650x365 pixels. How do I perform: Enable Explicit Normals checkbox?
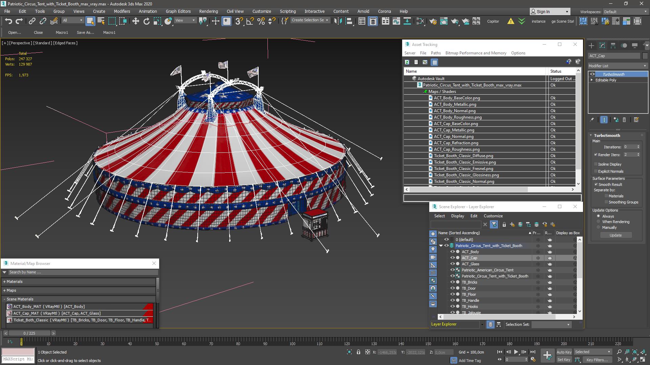coord(596,171)
